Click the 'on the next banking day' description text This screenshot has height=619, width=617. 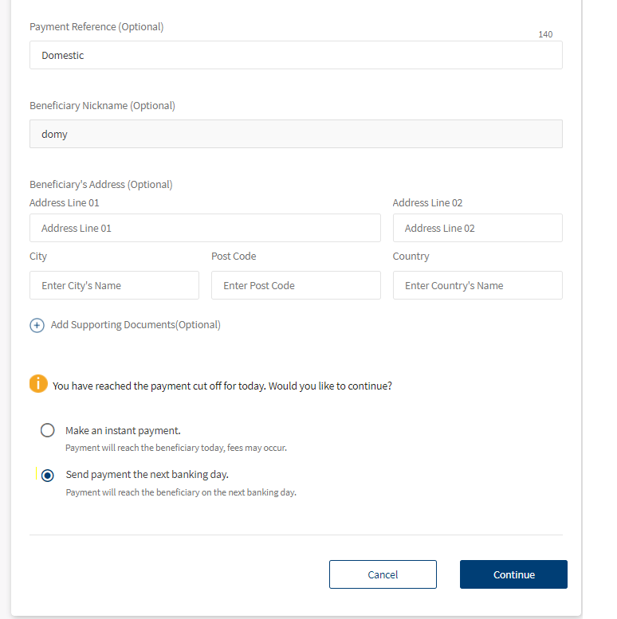tap(181, 492)
